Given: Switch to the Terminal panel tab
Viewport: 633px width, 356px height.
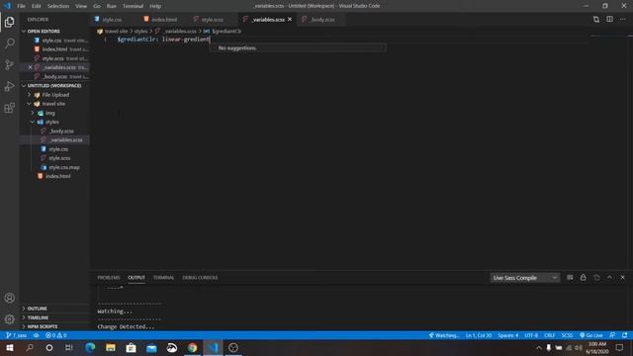Looking at the screenshot, I should click(x=163, y=278).
